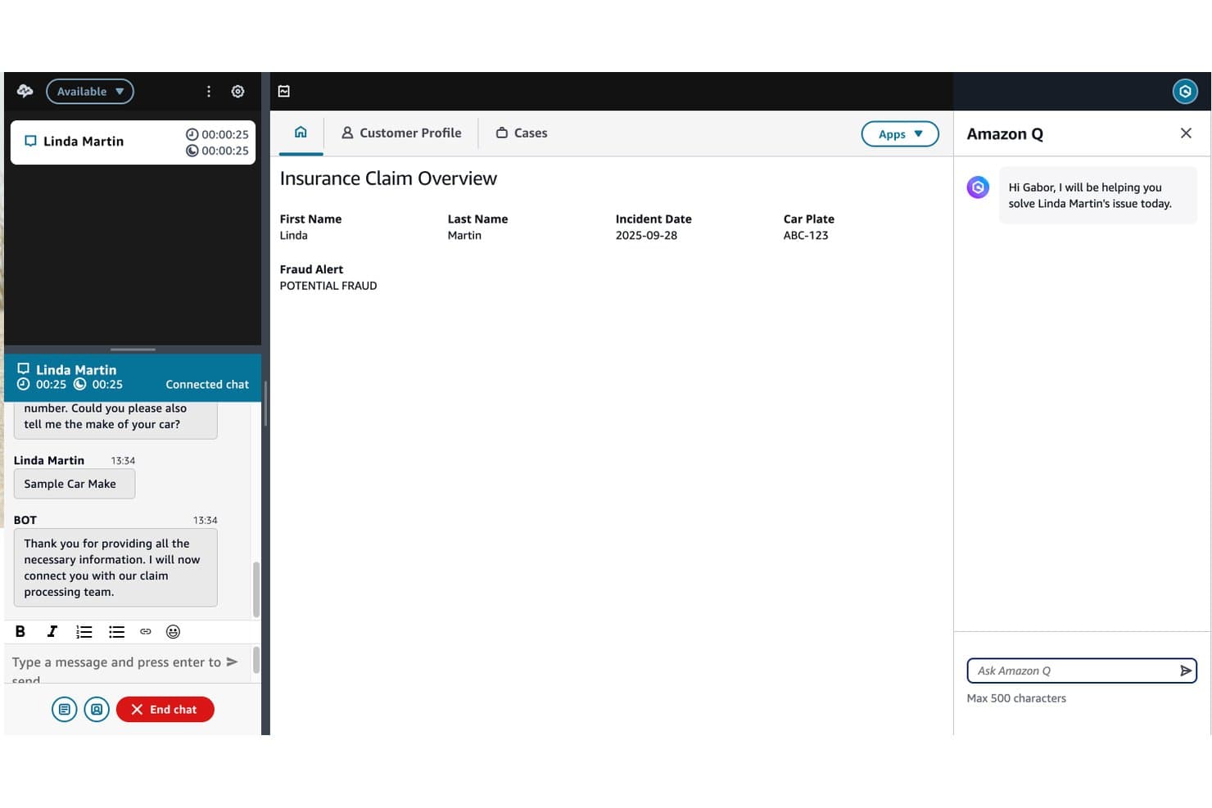Send the Amazon Q query

1186,670
